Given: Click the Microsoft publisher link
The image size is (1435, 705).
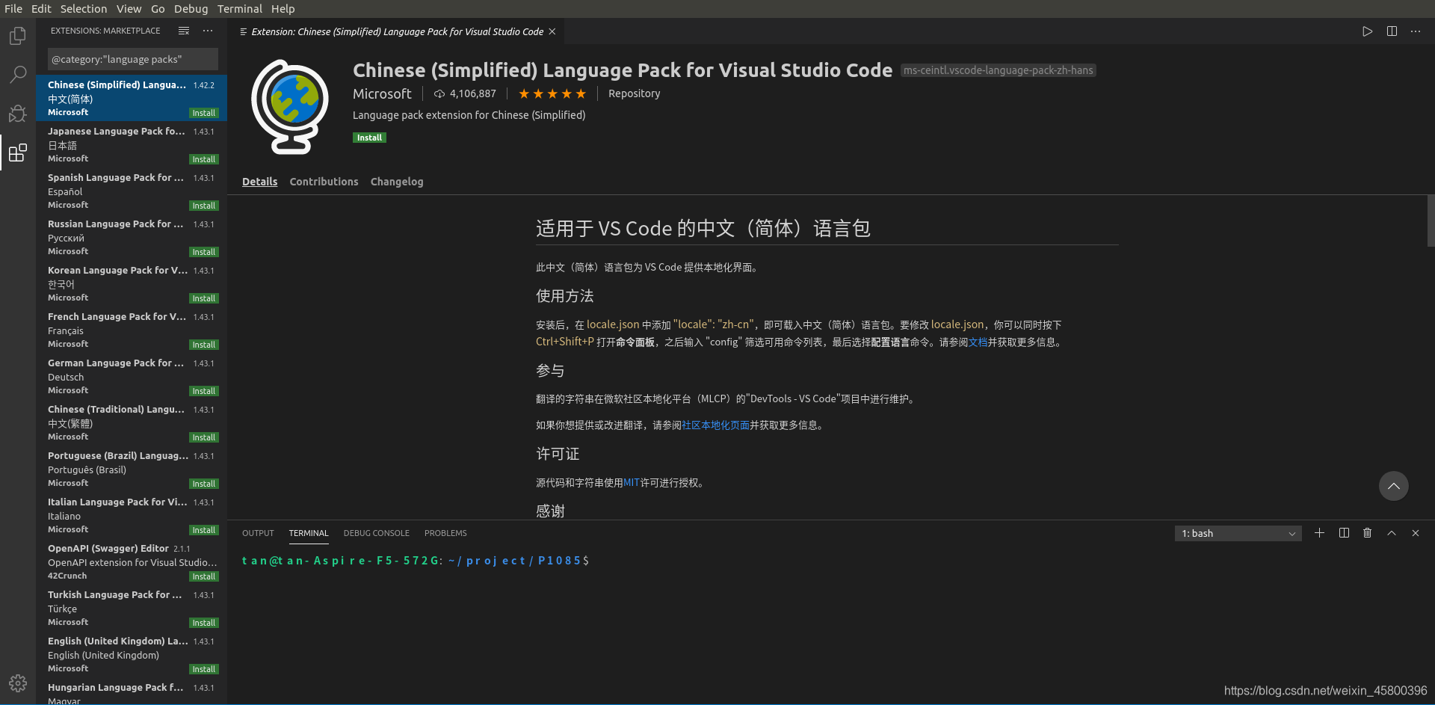Looking at the screenshot, I should pos(382,93).
